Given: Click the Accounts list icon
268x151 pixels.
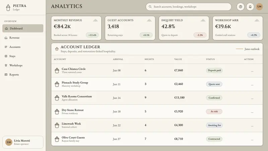Looking at the screenshot, I should coord(6,47).
